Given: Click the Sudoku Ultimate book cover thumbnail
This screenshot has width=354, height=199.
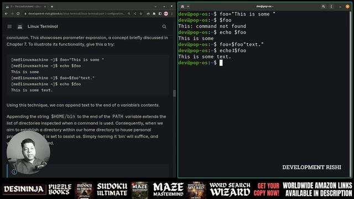Looking at the screenshot, I should click(84, 190).
